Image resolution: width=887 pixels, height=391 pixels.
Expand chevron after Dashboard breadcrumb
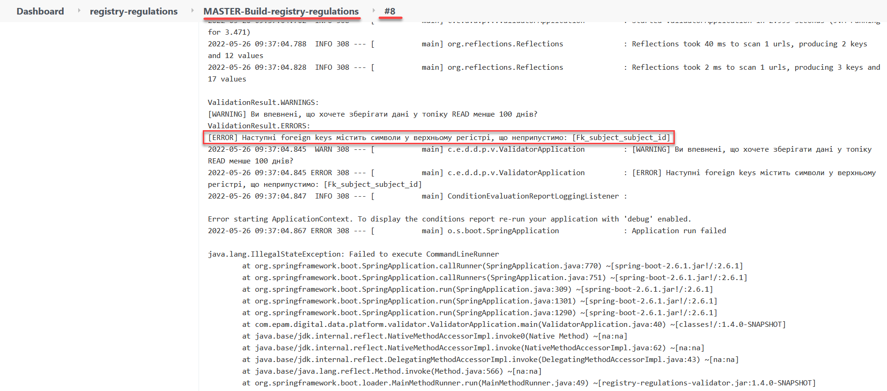79,10
